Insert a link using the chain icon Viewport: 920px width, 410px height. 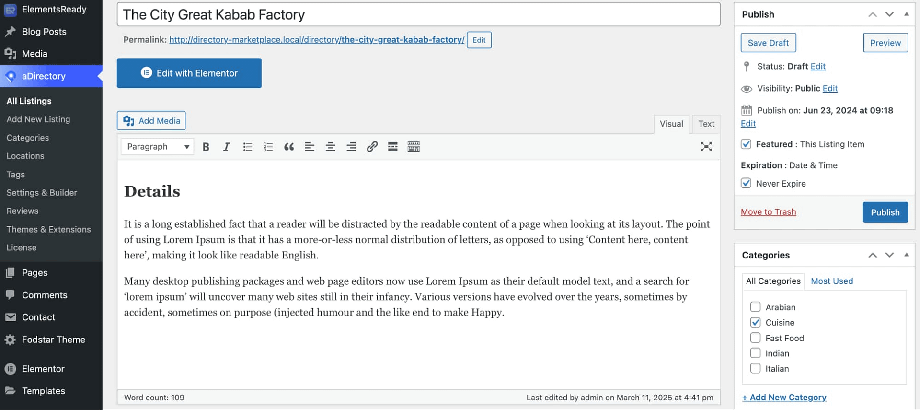tap(372, 147)
